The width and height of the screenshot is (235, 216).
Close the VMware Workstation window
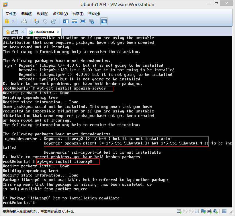227,3
